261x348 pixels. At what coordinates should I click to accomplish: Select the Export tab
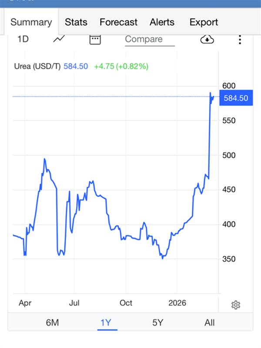pos(204,22)
